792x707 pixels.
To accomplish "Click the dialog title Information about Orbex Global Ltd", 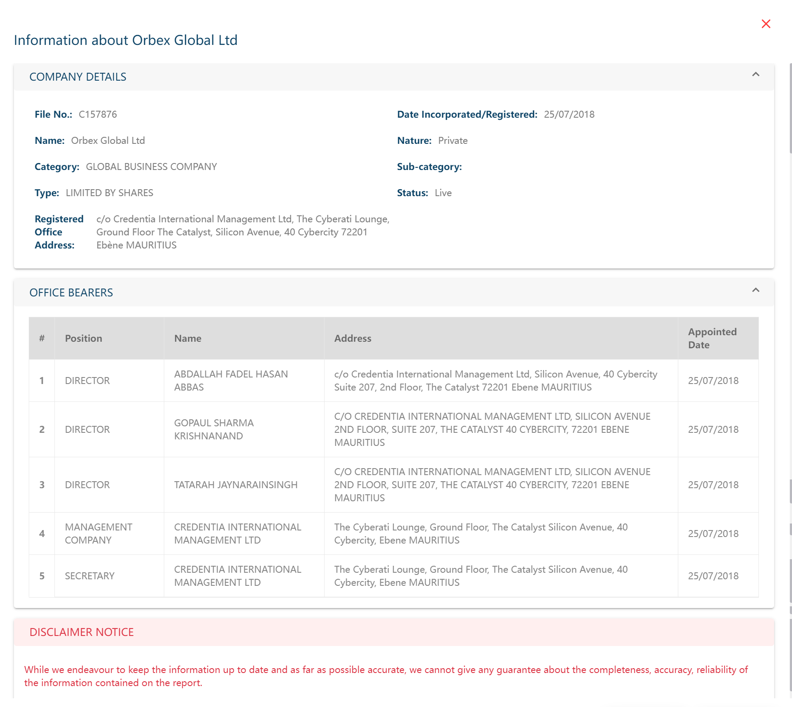I will 126,40.
